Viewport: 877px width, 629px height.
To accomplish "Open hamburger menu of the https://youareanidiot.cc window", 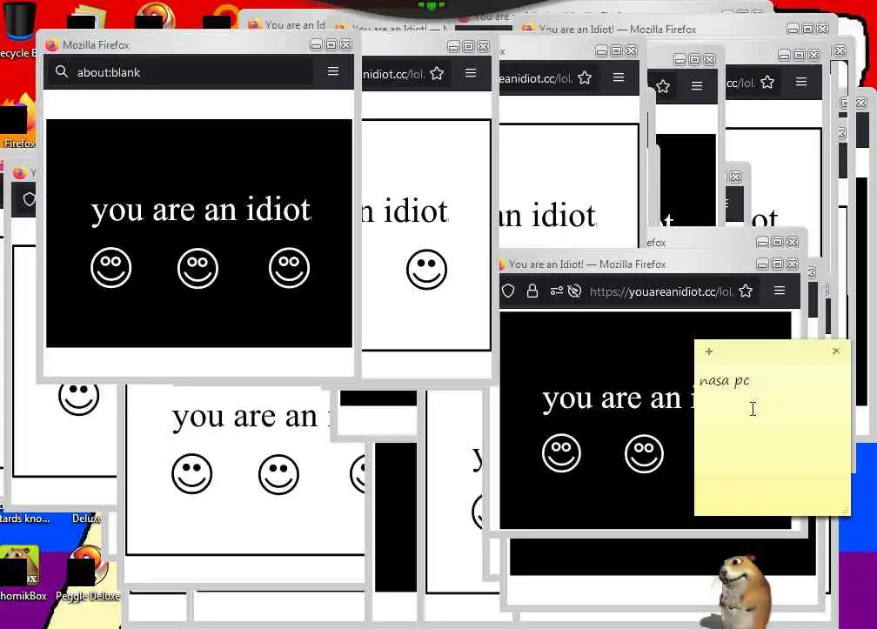I will point(780,291).
